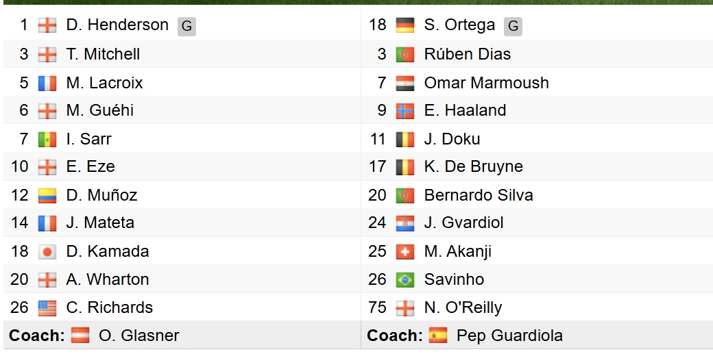Click the Colombian flag next to D. Muñoz
Screen dimensions: 713x354
pos(47,196)
